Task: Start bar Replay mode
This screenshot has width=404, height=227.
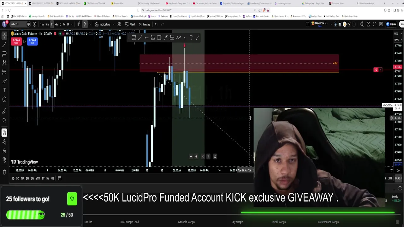Action: click(144, 24)
